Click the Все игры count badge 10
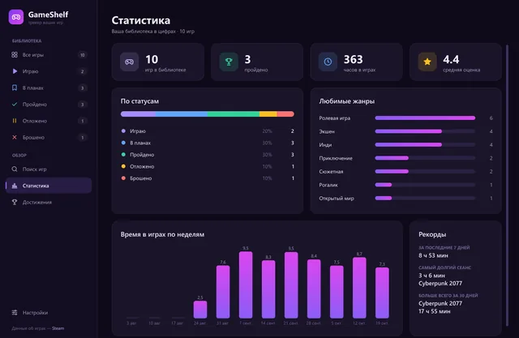519x338 pixels. click(x=83, y=55)
